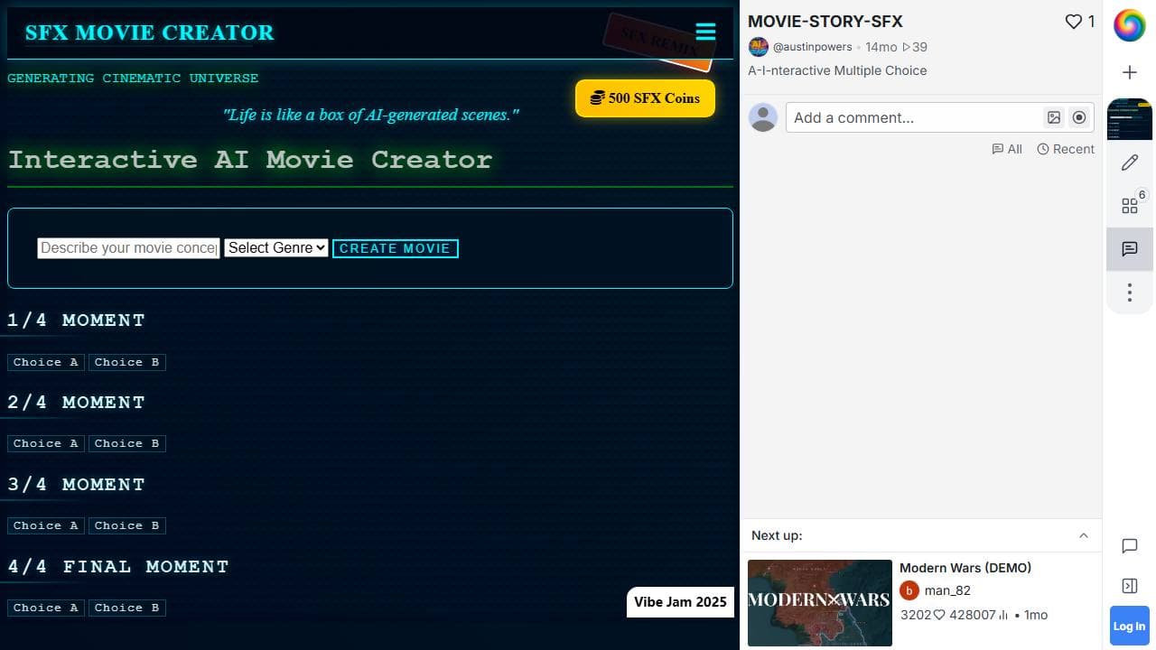The image size is (1156, 650).
Task: Switch to Recent comments filter
Action: click(1066, 149)
